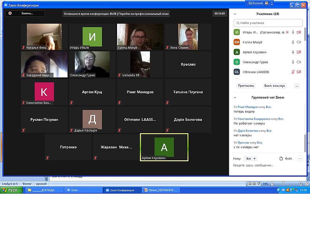Unmute Othmane LAASSIRI via muted mic icon
This screenshot has height=230, width=310.
pos(293,72)
